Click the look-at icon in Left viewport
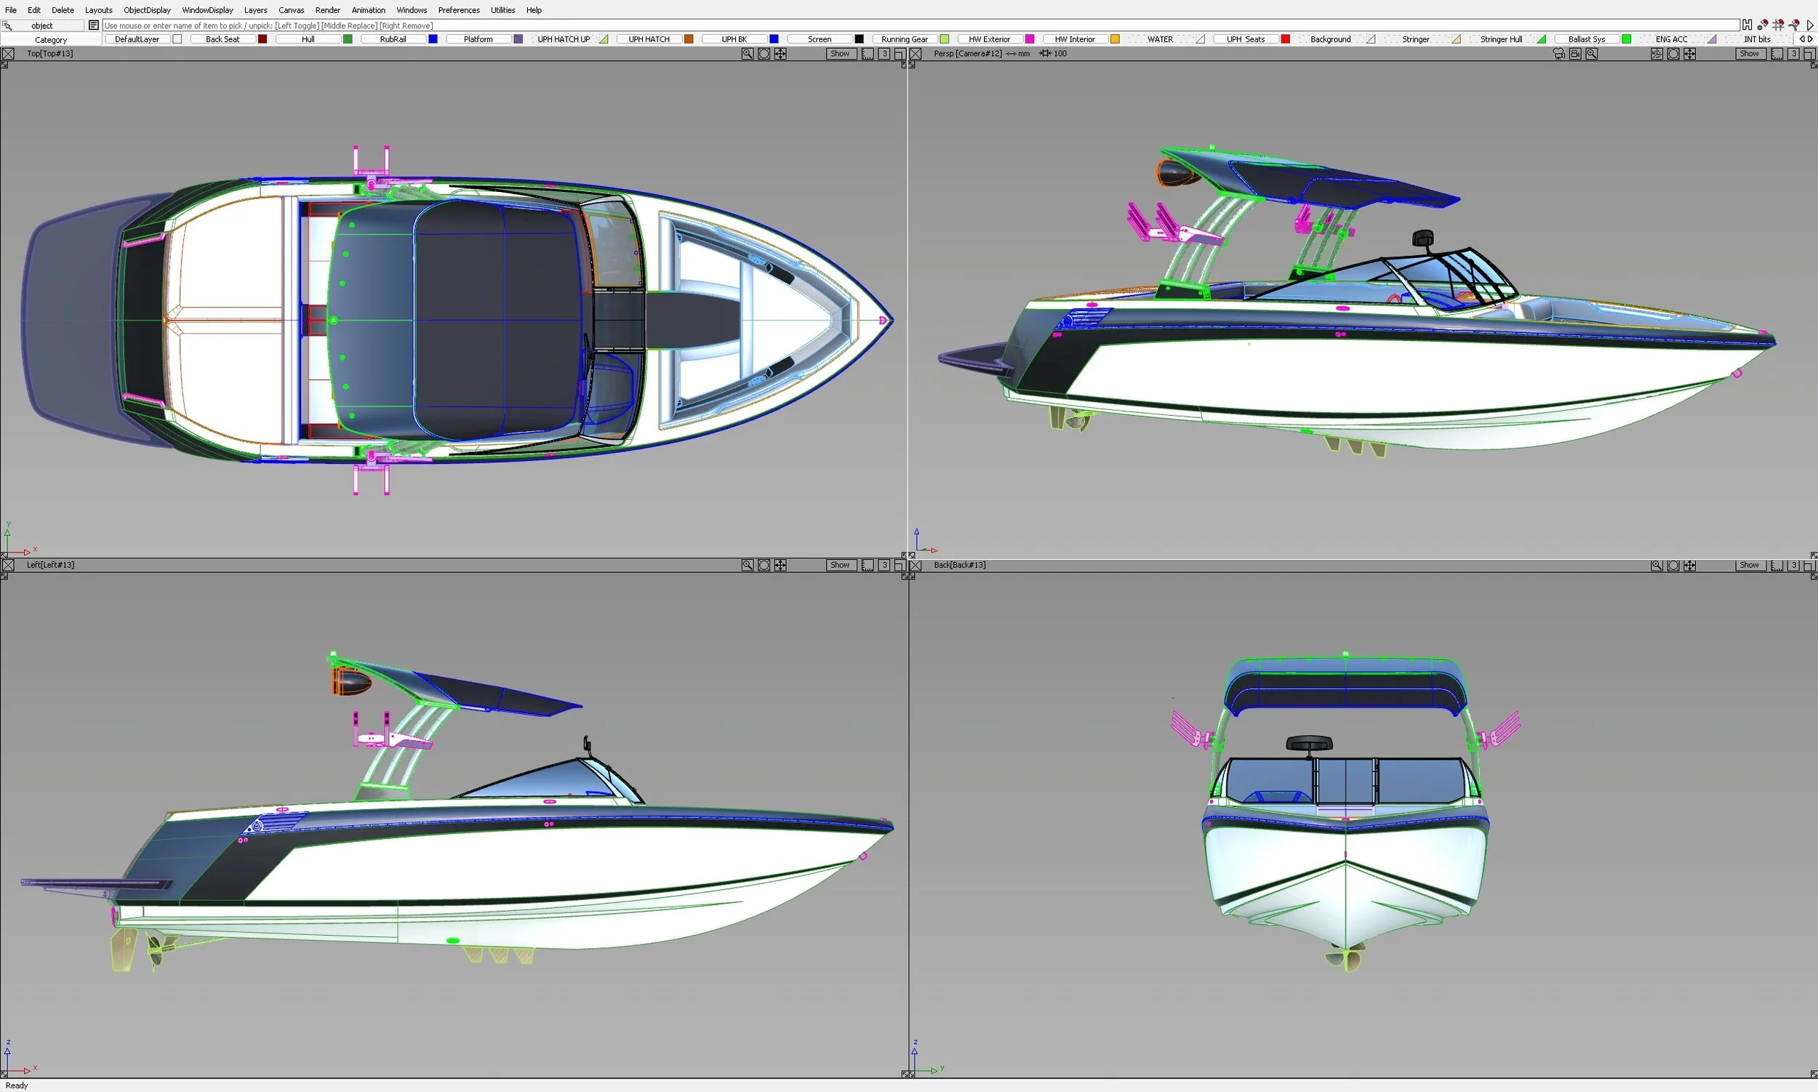The width and height of the screenshot is (1818, 1092). [764, 565]
